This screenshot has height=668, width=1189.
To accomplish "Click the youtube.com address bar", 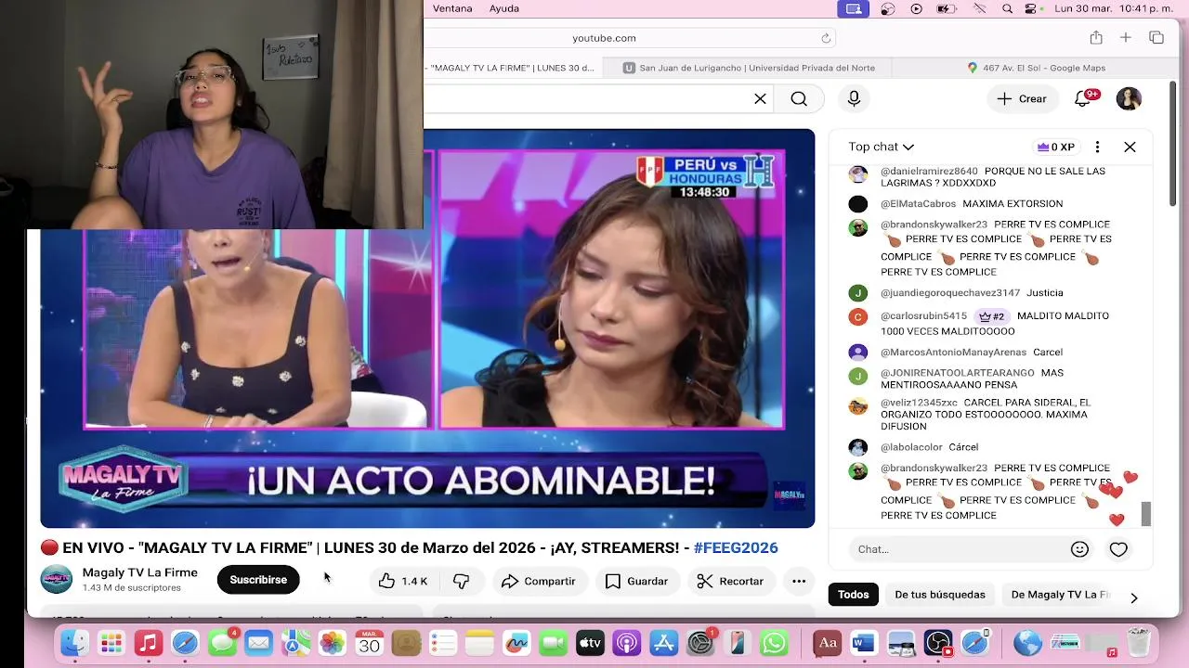I will pyautogui.click(x=604, y=38).
